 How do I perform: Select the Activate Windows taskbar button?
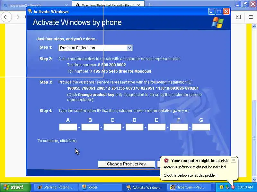click(x=145, y=187)
